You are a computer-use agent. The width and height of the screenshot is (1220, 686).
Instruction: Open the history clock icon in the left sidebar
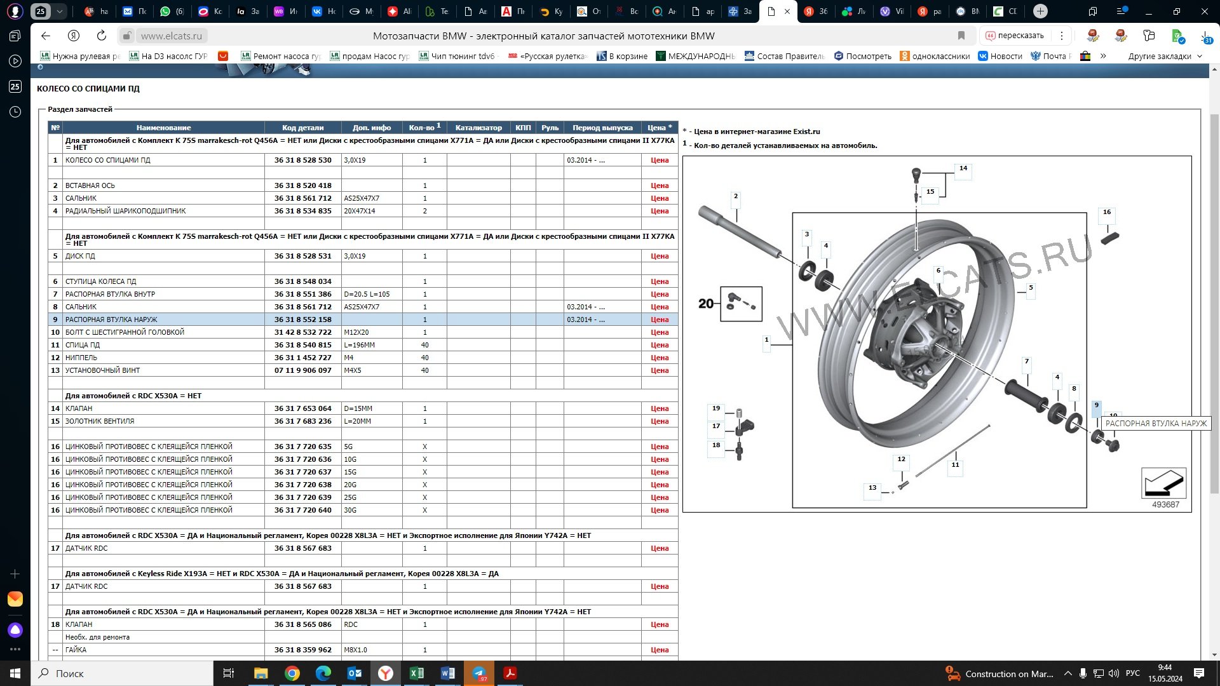15,112
